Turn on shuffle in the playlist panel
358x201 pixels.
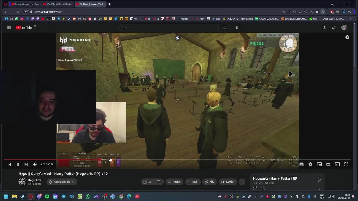263,188
